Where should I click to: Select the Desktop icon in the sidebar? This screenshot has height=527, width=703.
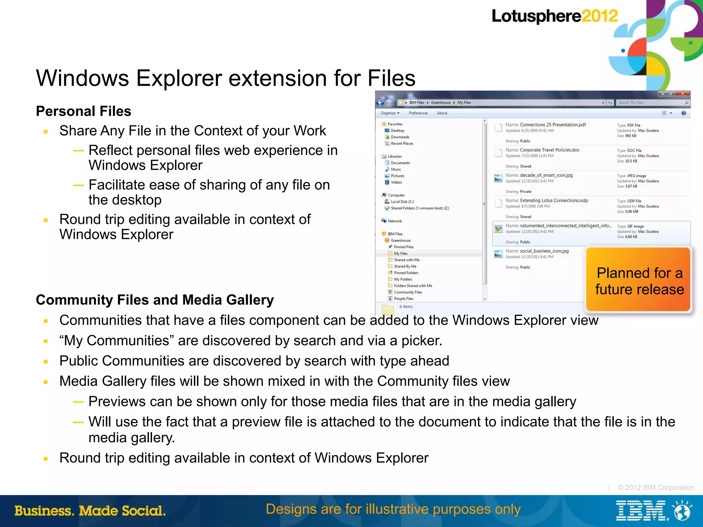[387, 130]
